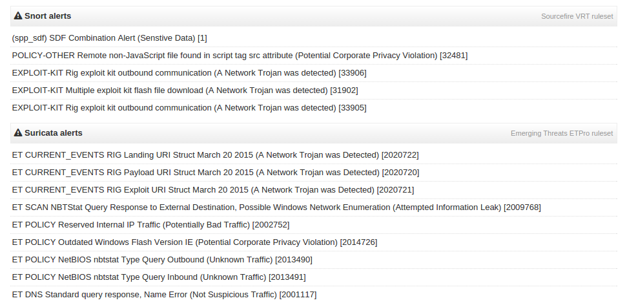The image size is (627, 307).
Task: Select the NetBIOS nbtstat Query Inbound alert
Action: point(314,277)
